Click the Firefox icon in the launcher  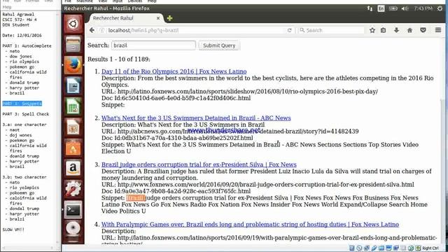coord(73,65)
